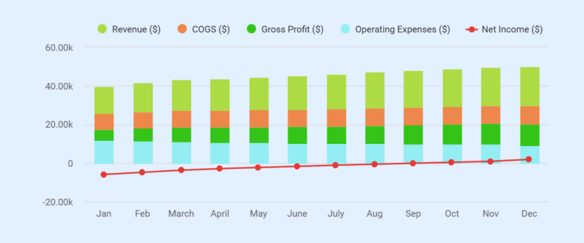Click the Revenue segment of May bar
The width and height of the screenshot is (584, 243).
258,94
